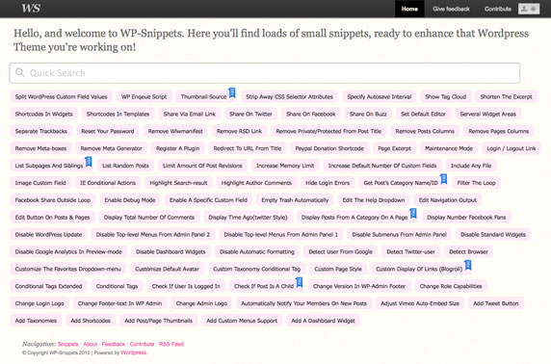Follow the Feedback footer link
551x364 pixels.
pyautogui.click(x=114, y=344)
